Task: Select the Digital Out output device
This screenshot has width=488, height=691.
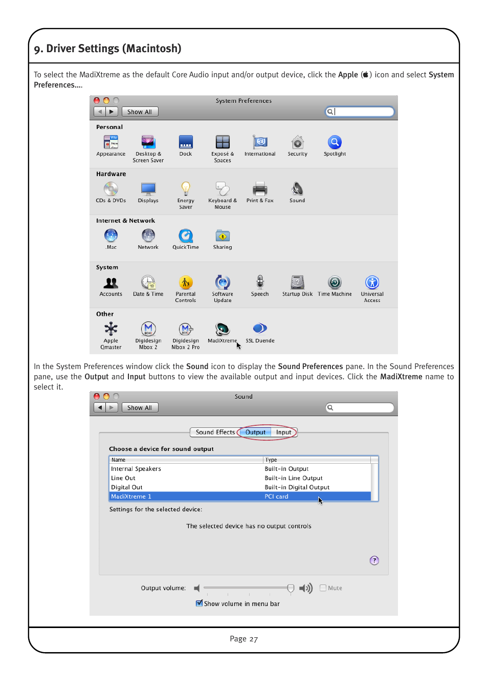Action: tap(240, 487)
